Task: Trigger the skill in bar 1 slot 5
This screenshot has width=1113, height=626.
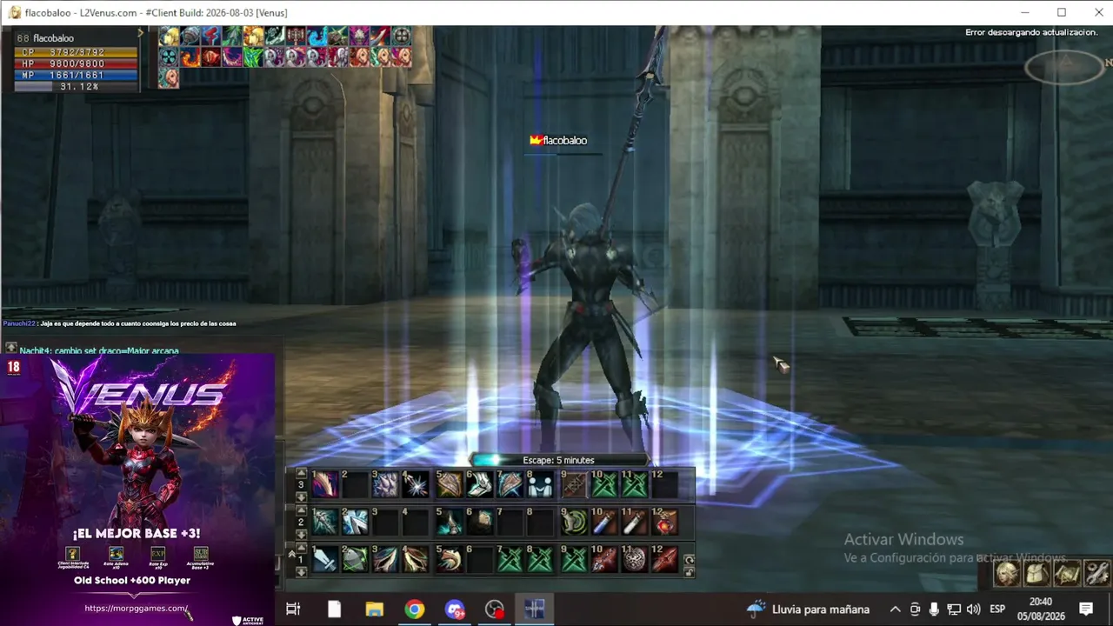Action: 450,559
